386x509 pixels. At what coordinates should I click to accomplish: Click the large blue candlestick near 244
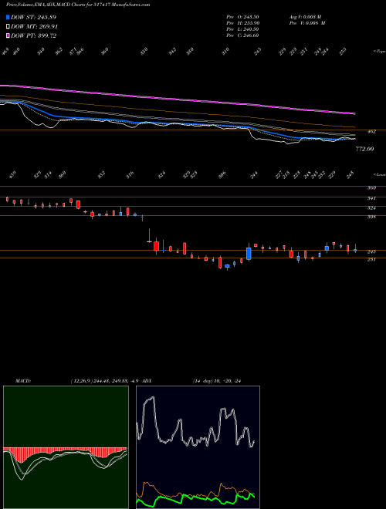tap(249, 254)
